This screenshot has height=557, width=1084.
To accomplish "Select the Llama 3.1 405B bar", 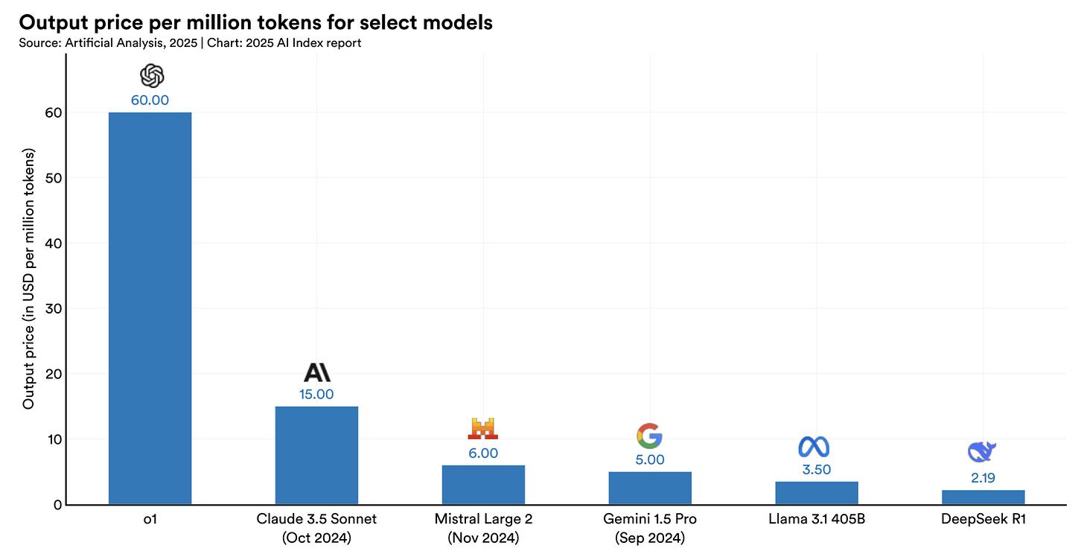I will 817,493.
